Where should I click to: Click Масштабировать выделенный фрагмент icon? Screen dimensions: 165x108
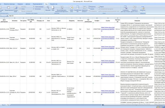62,9
